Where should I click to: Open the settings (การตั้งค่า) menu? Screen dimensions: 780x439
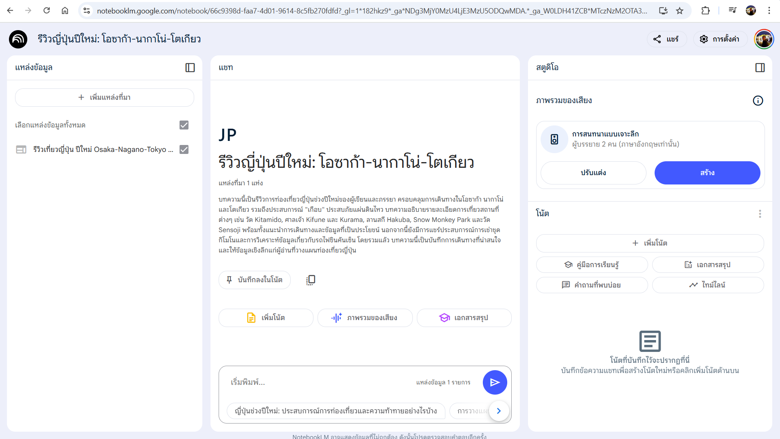click(x=720, y=39)
